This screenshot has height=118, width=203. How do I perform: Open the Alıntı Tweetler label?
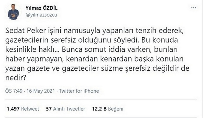pyautogui.click(x=69, y=109)
